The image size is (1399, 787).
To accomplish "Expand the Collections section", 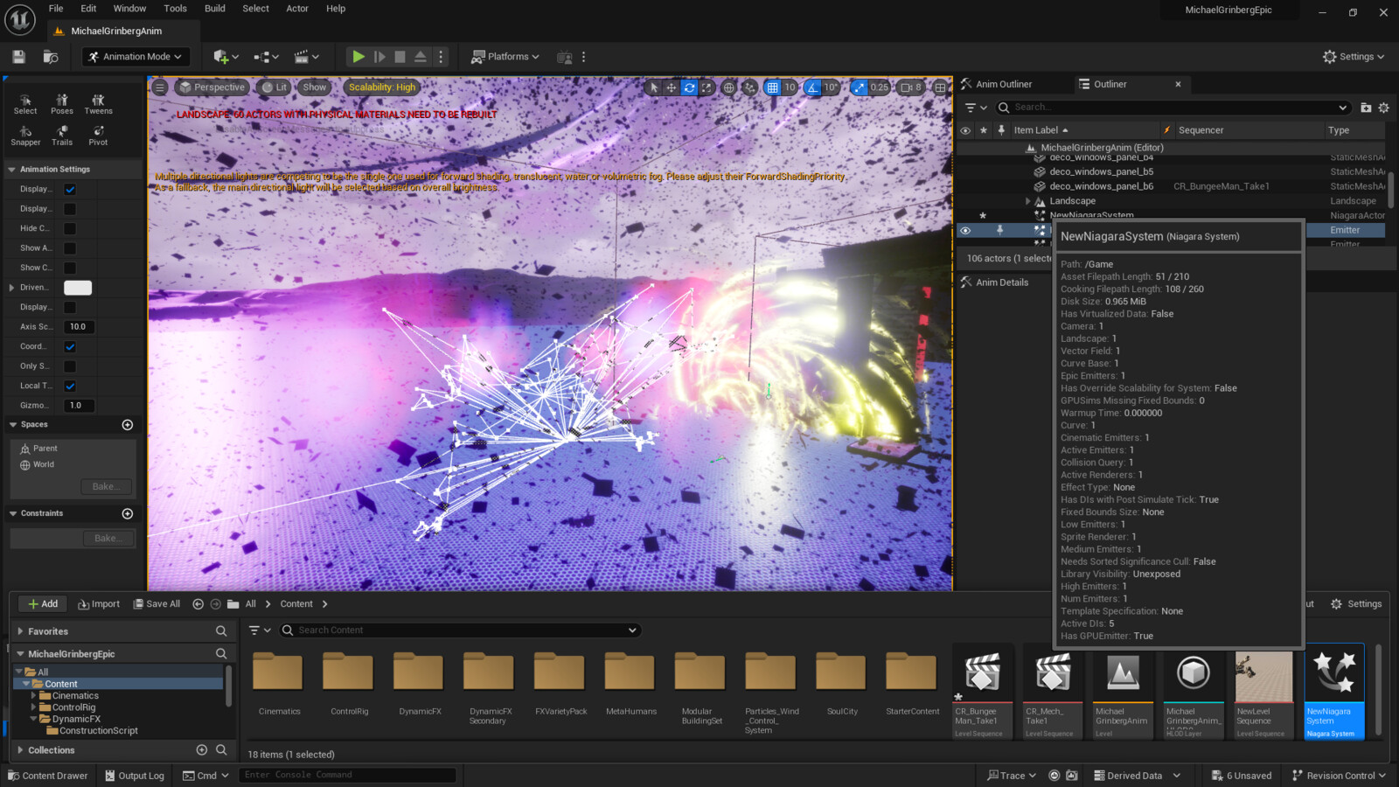I will (20, 750).
